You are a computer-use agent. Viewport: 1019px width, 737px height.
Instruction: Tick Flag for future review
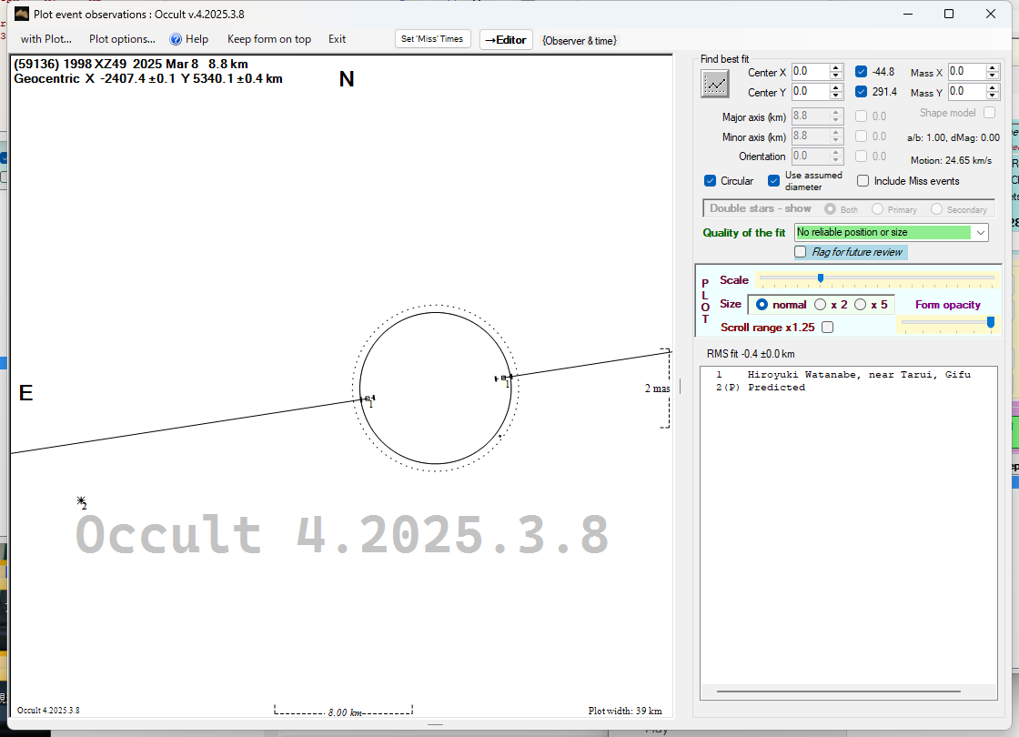801,252
